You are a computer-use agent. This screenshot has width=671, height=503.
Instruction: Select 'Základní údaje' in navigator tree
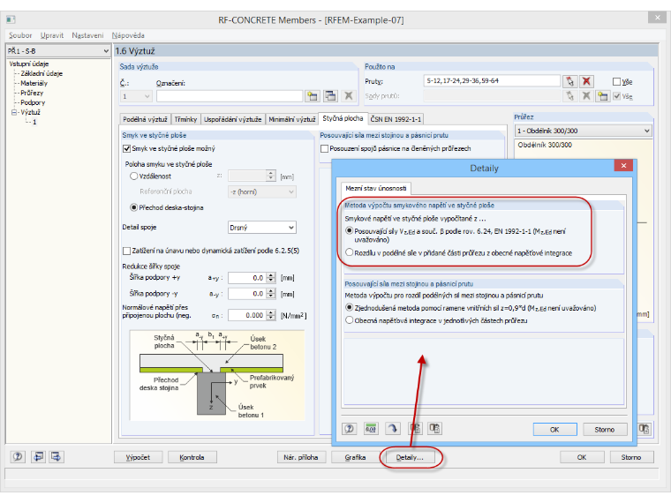[41, 73]
